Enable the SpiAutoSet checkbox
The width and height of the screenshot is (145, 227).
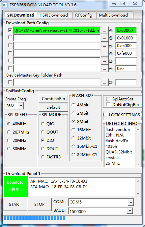click(x=108, y=99)
